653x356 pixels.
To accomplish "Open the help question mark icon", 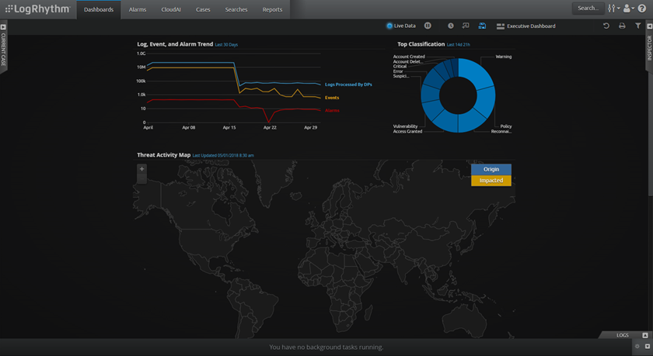I will point(642,9).
